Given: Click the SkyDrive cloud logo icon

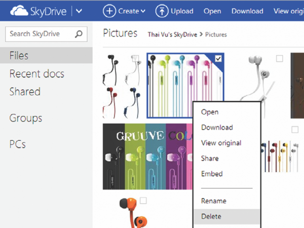Looking at the screenshot, I should pyautogui.click(x=19, y=11).
